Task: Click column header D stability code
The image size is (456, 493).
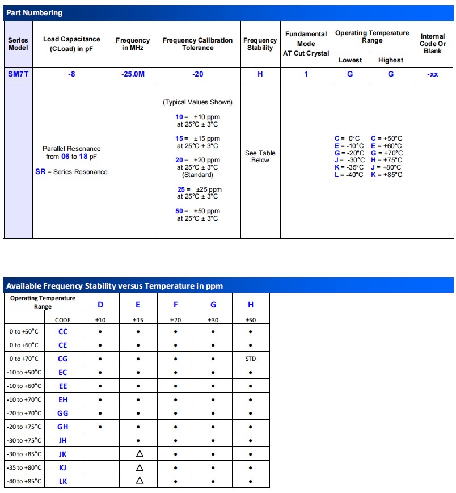Action: pos(100,305)
